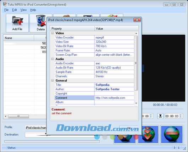Select the Video Encoder value mpeg4
Image resolution: width=188 pixels, height=152 pixels.
coord(114,37)
